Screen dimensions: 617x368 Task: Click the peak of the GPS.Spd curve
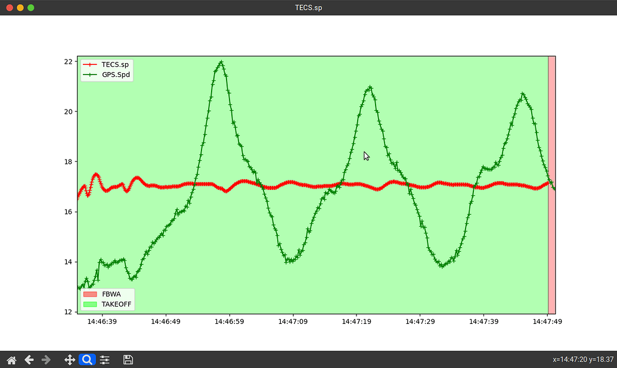(221, 62)
